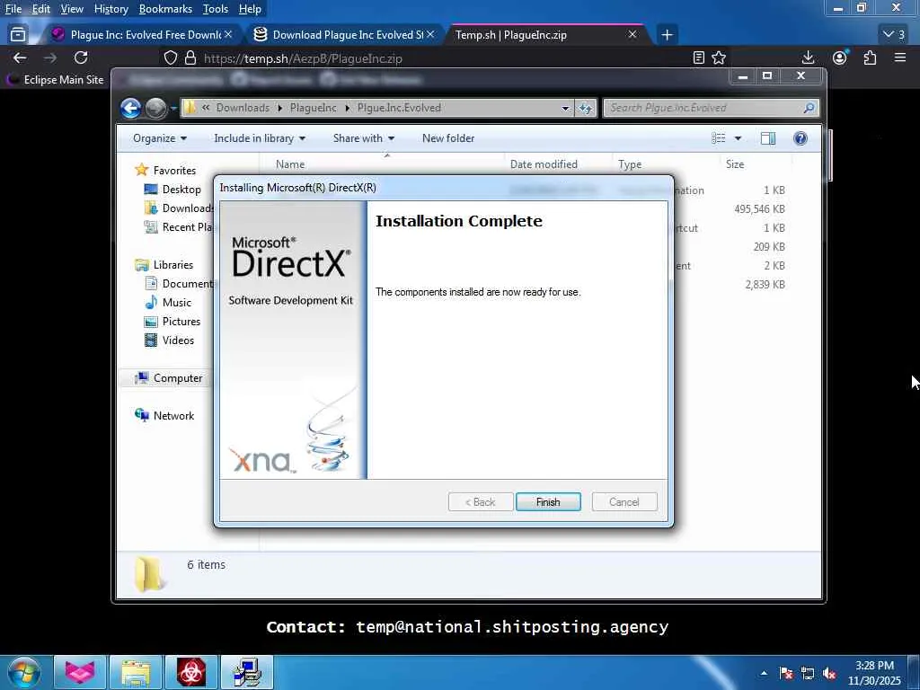920x690 pixels.
Task: Click Plgue.Inc.Evolved in the address path
Action: point(399,108)
